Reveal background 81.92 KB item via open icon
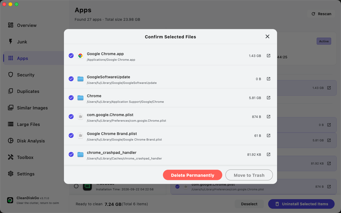Image resolution: width=341 pixels, height=213 pixels. coord(329,163)
